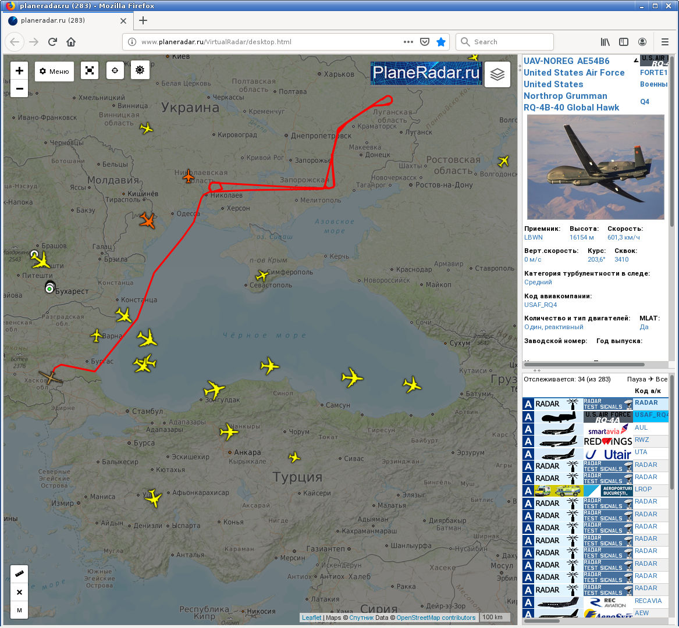This screenshot has width=679, height=628.
Task: Click details panel horizontal scrollbar
Action: [585, 365]
